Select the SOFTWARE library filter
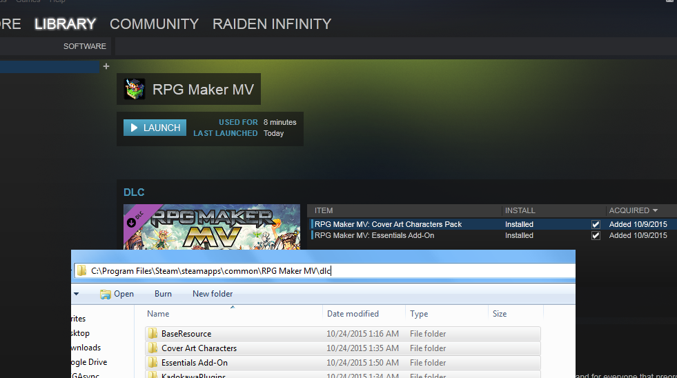677x378 pixels. [x=85, y=46]
